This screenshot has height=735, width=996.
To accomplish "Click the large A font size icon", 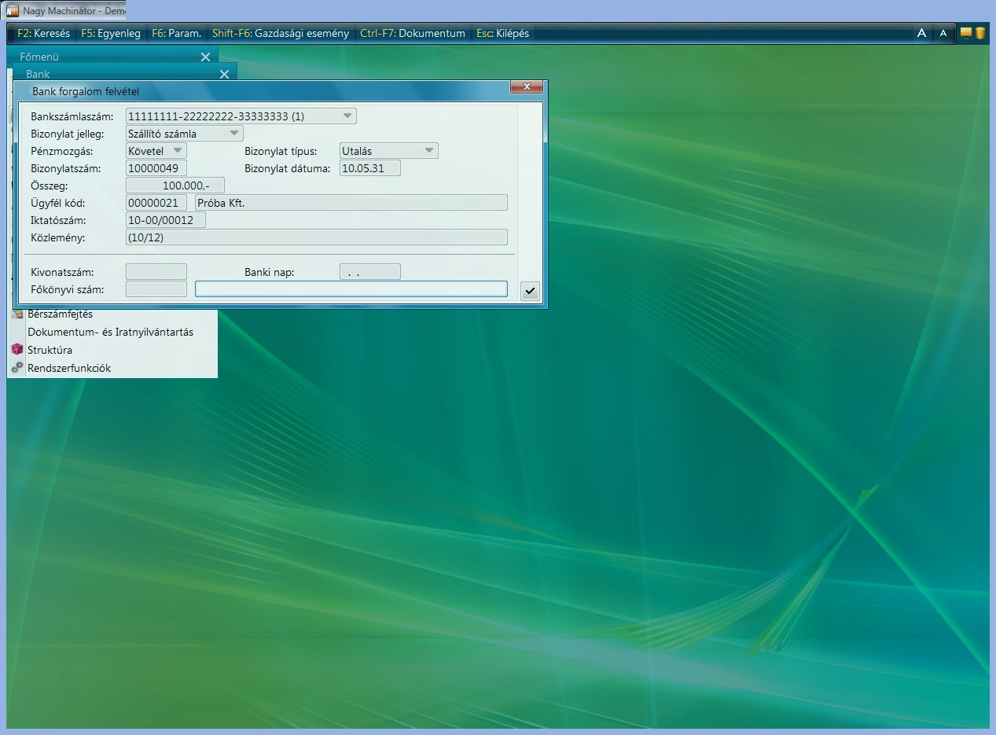I will (x=921, y=33).
